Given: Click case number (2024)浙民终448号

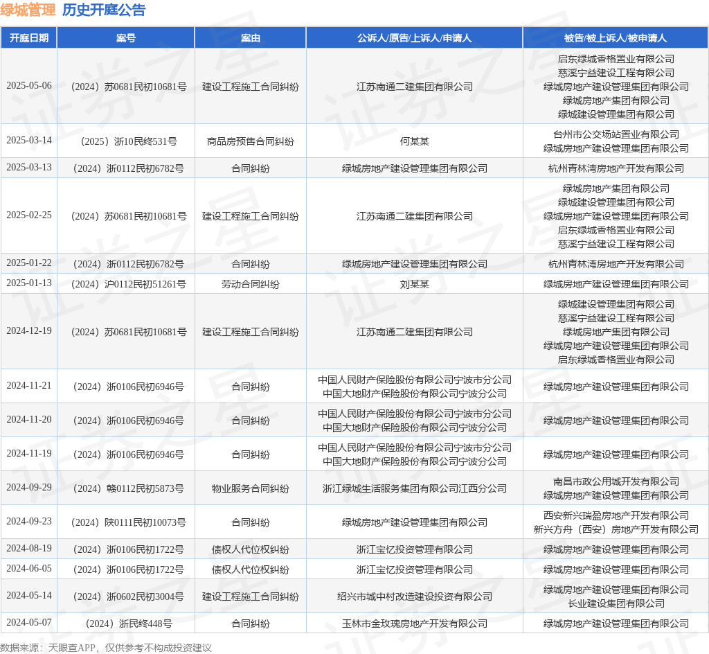Looking at the screenshot, I should pyautogui.click(x=128, y=624).
